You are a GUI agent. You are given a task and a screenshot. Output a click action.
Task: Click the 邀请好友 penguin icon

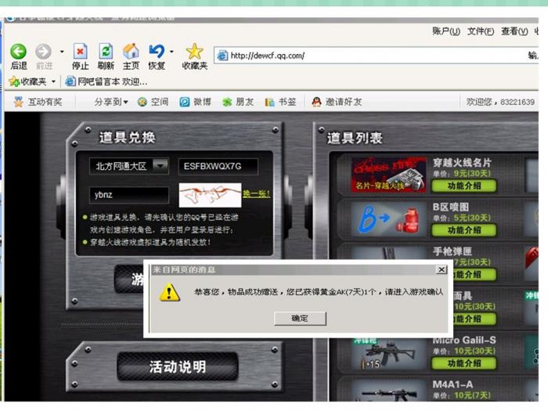pos(316,102)
